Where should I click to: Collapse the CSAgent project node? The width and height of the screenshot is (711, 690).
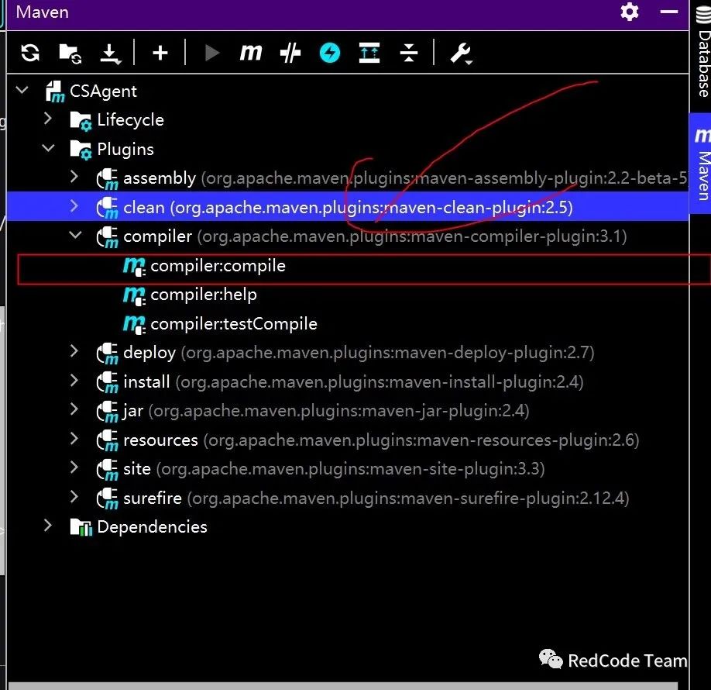[22, 91]
